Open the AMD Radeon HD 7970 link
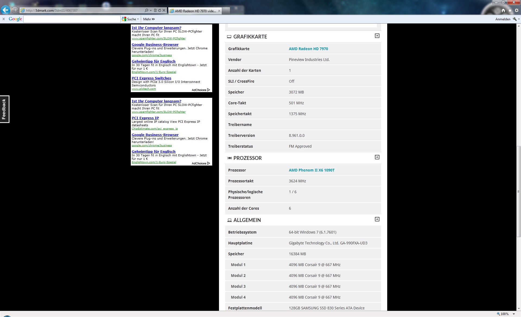 coord(308,49)
